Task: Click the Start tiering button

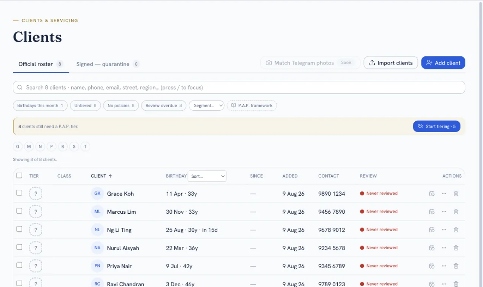Action: coord(437,127)
